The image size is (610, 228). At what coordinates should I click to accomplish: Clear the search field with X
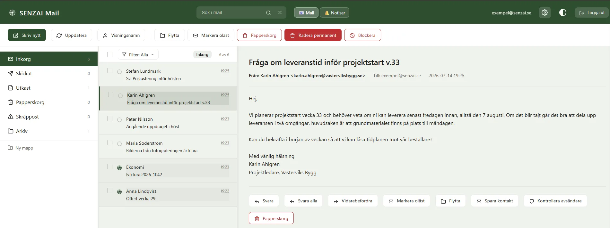(280, 12)
